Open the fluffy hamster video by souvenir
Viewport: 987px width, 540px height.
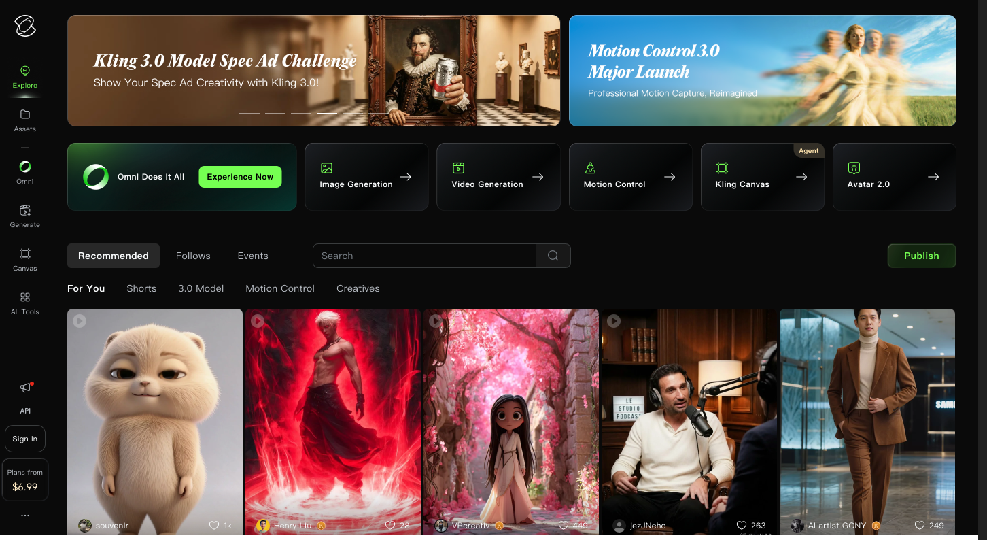(x=155, y=422)
